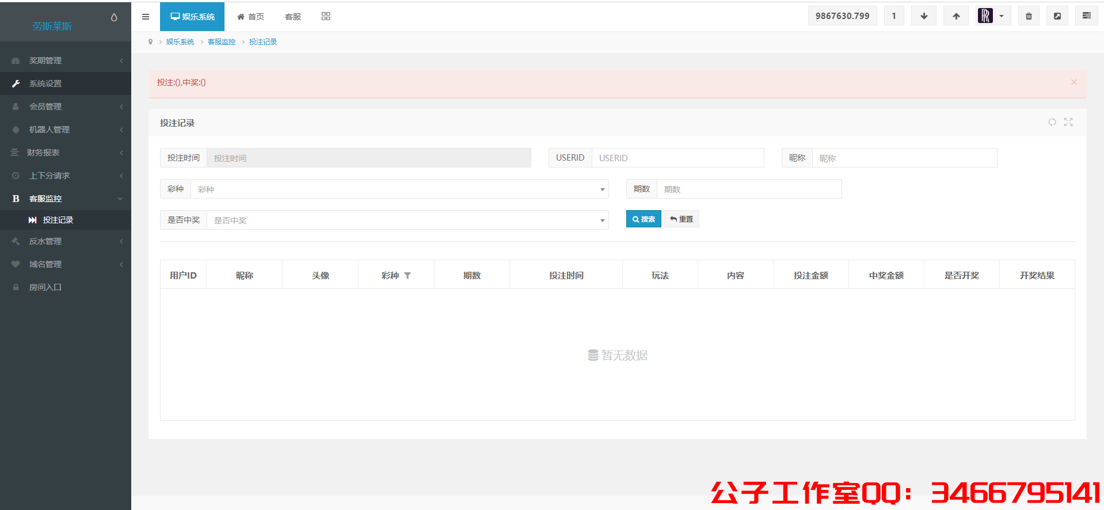Click the grid apps icon in top bar
The width and height of the screenshot is (1104, 510).
tap(326, 16)
